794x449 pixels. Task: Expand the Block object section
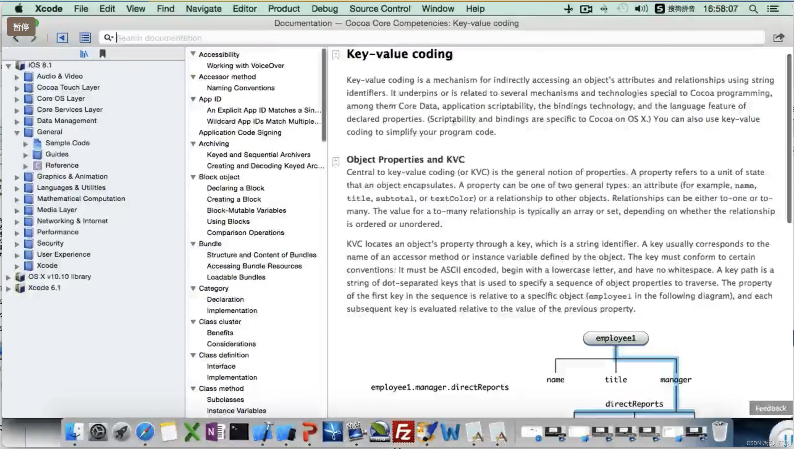tap(193, 177)
